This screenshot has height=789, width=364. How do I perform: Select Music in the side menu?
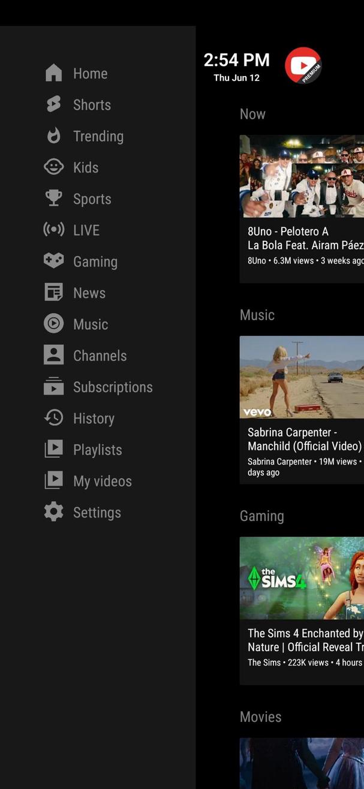[x=91, y=324]
